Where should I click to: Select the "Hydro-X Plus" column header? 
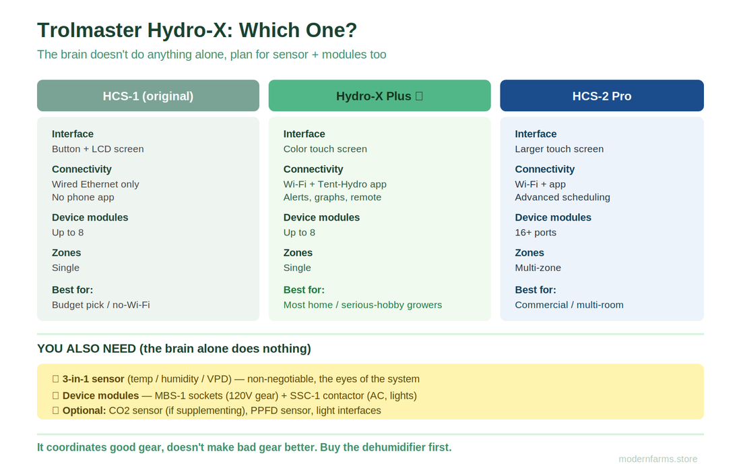pyautogui.click(x=379, y=96)
